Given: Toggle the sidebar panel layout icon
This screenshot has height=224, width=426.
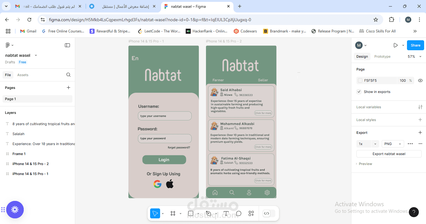Looking at the screenshot, I should click(x=67, y=45).
